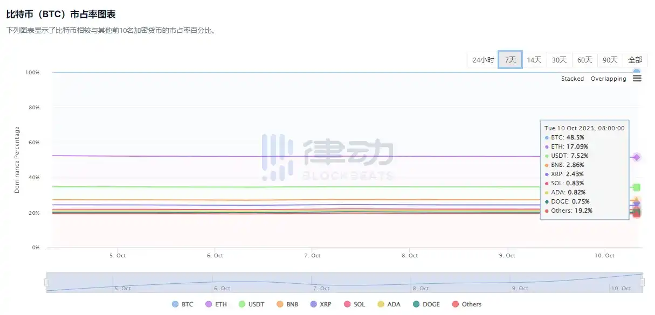Click the blue BTC circle marker at top
The image size is (655, 315).
pyautogui.click(x=637, y=72)
